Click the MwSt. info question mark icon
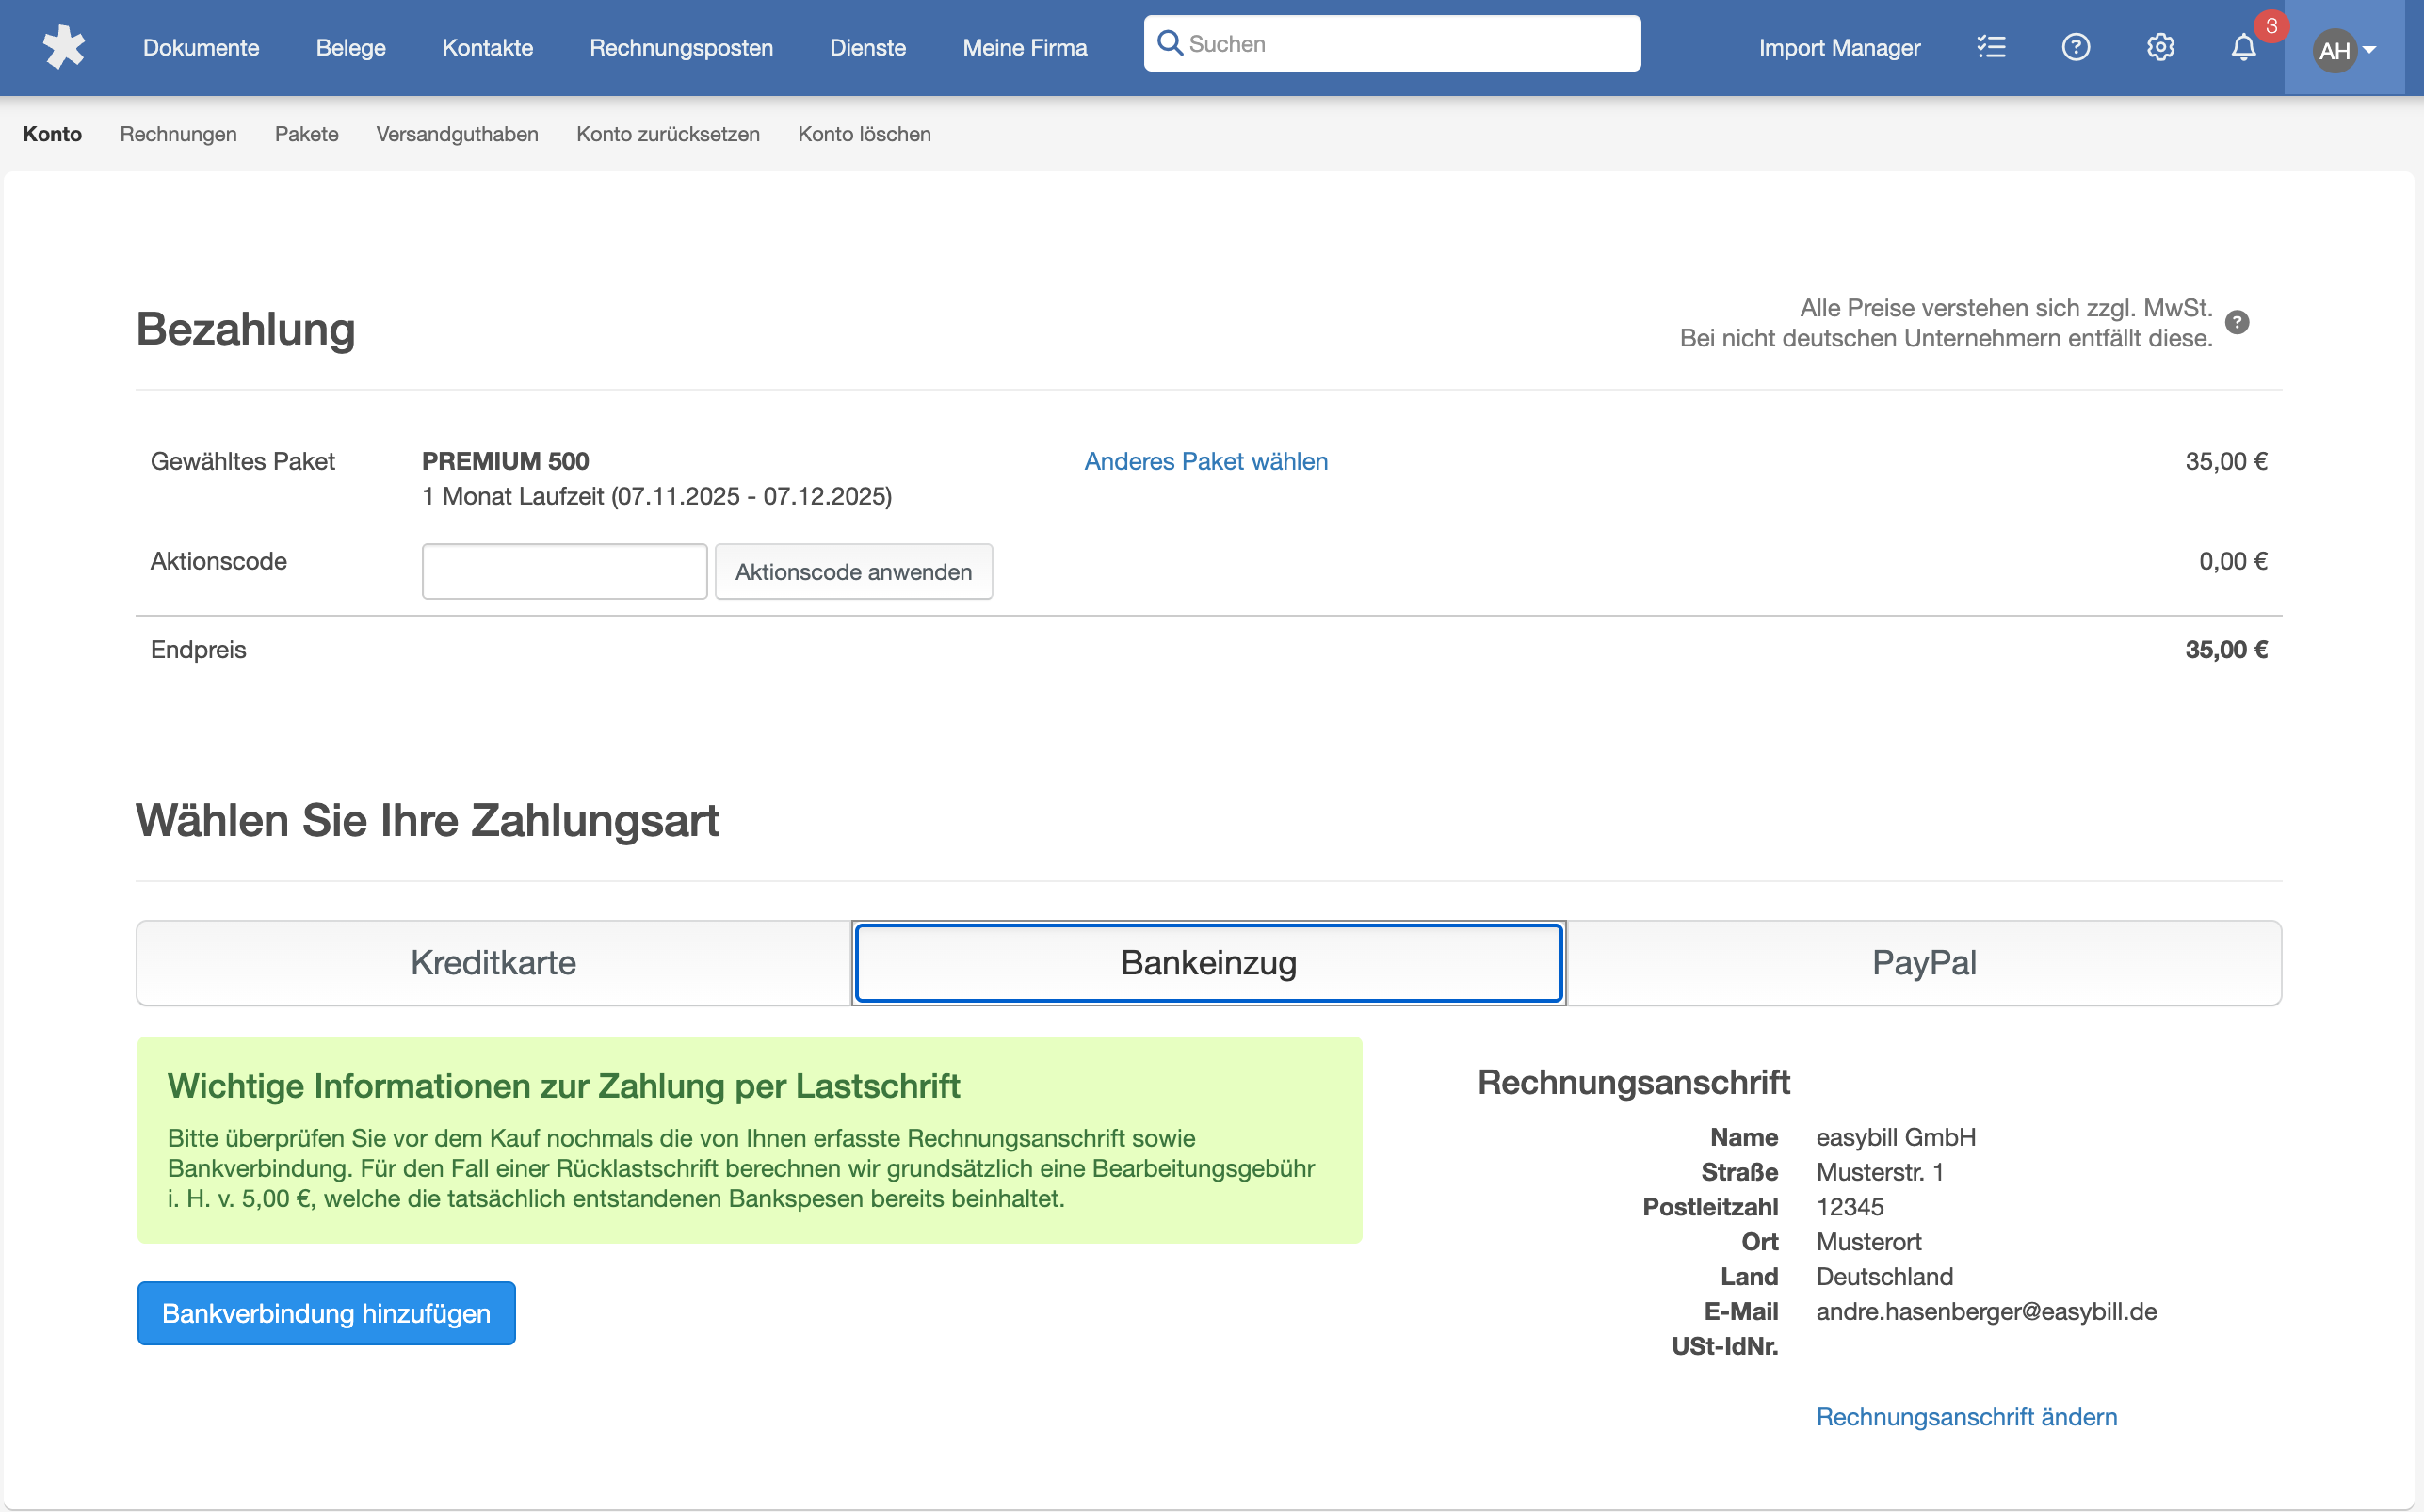The height and width of the screenshot is (1512, 2424). [2237, 322]
